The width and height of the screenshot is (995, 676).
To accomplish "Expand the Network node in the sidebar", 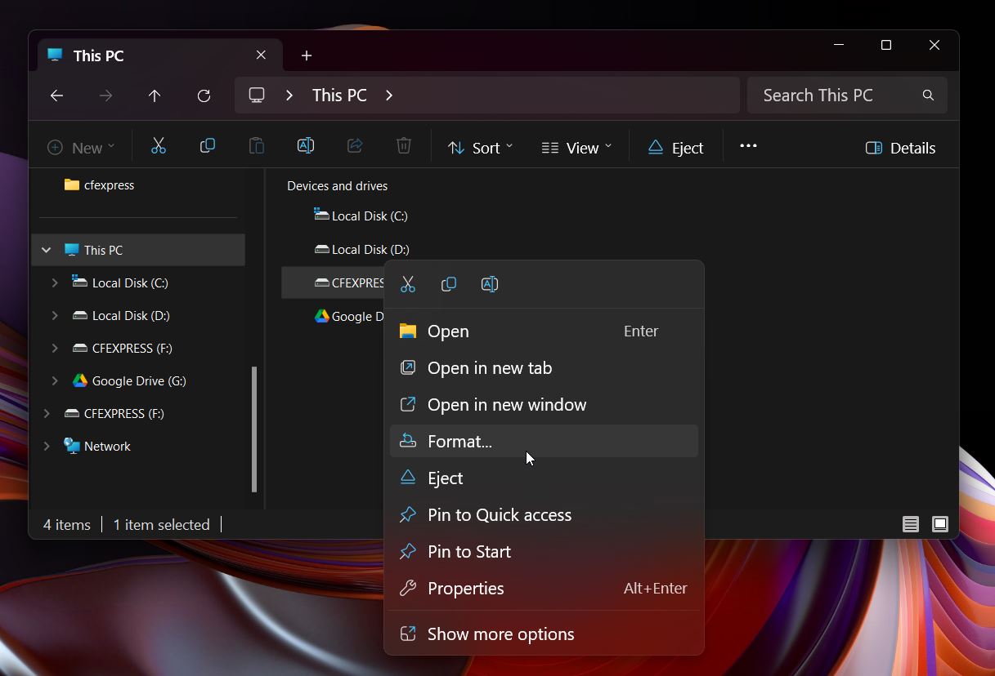I will pos(47,446).
